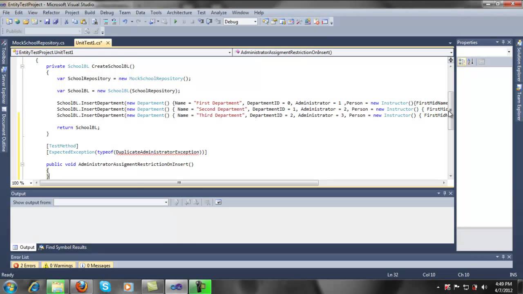
Task: Pin the Error List panel auto-hide
Action: [x=503, y=257]
